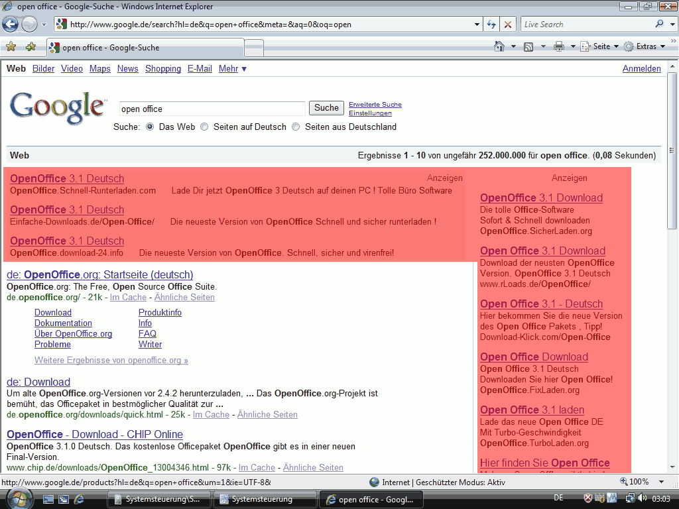This screenshot has height=509, width=679.
Task: Open the recent pages dropdown next to Forward
Action: pos(44,25)
